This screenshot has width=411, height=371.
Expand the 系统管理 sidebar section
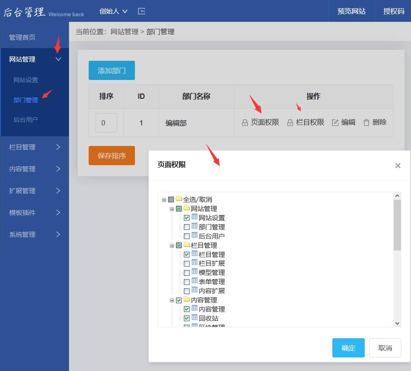tap(34, 235)
